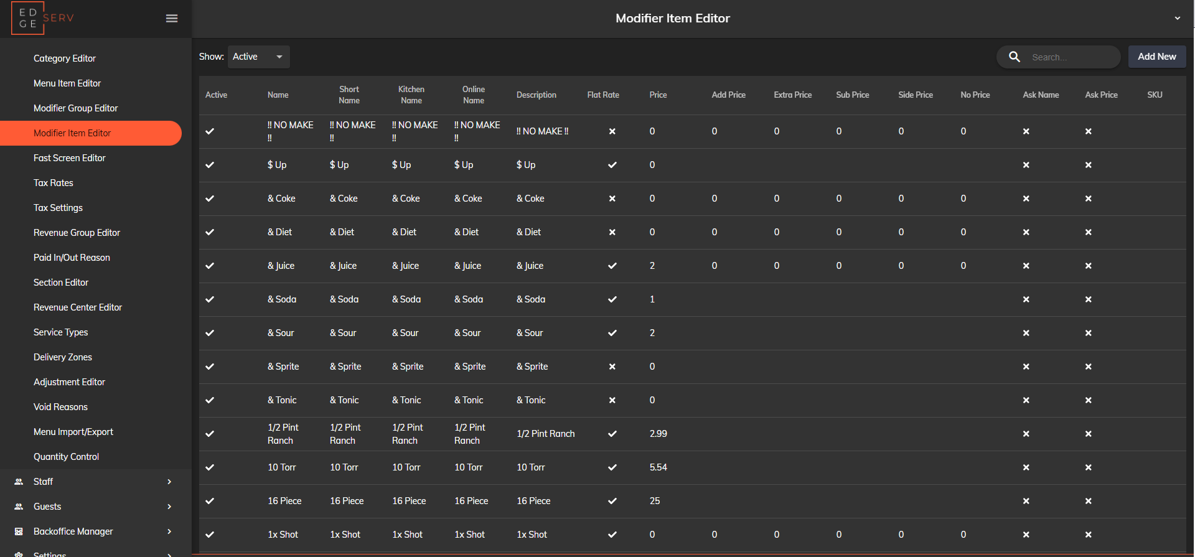1195x557 pixels.
Task: Click Ask Price X icon for 16 Piece
Action: pos(1088,501)
